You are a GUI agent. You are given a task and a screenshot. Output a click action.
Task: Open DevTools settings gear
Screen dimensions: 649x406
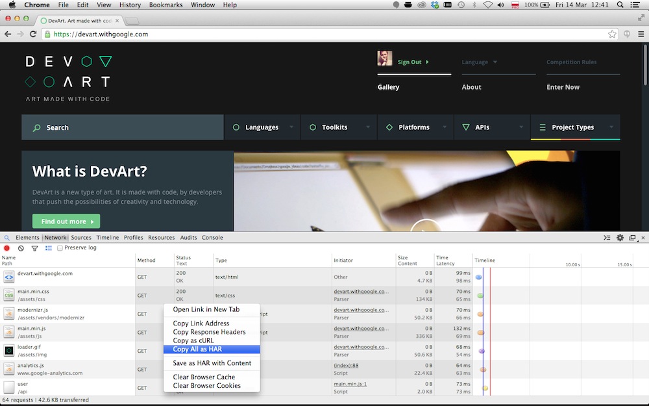(x=620, y=237)
